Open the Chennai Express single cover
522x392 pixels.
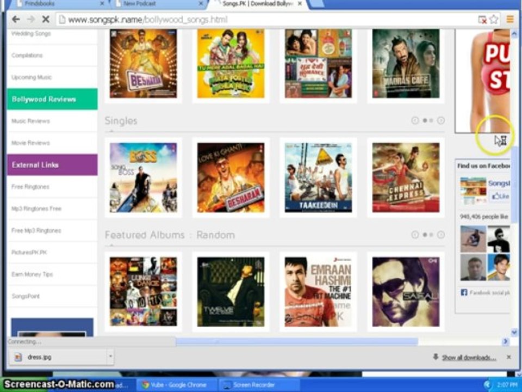tap(406, 177)
